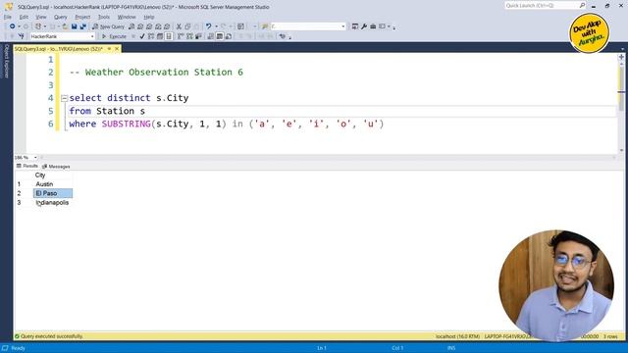Click the pin icon on SQLQuery3.sql tab

pyautogui.click(x=109, y=49)
